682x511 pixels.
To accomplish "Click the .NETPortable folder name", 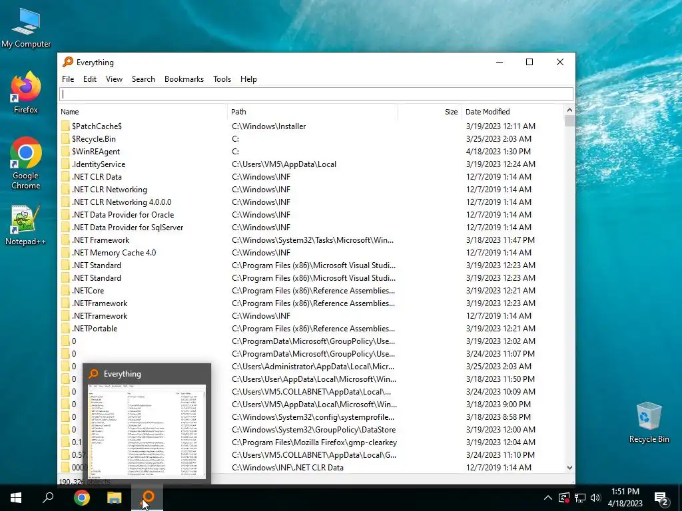I will click(95, 329).
